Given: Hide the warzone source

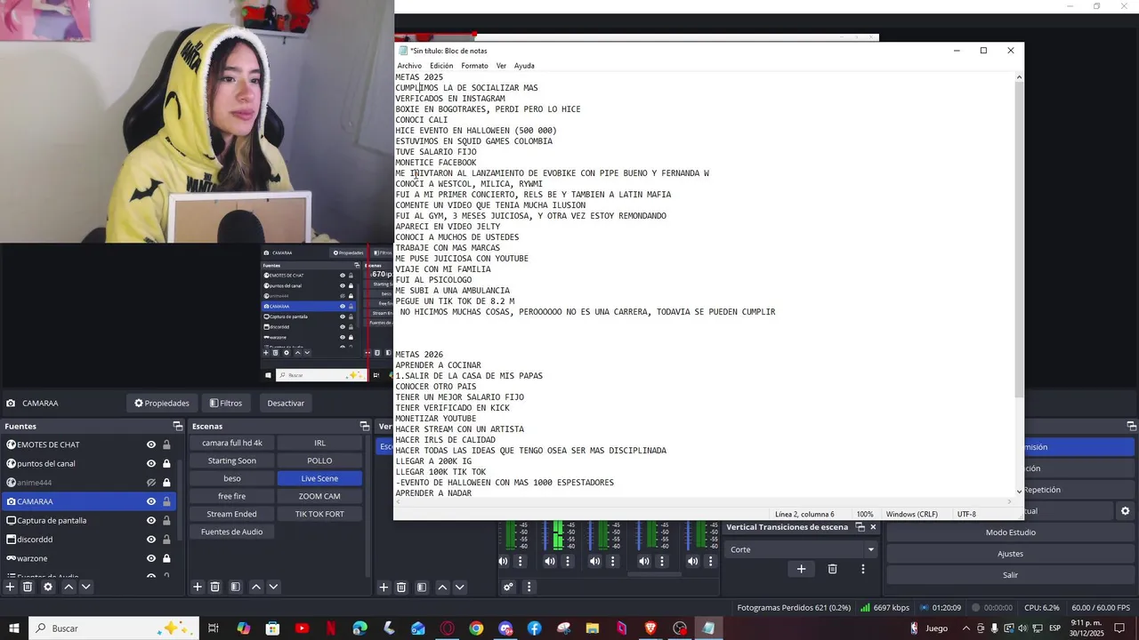Looking at the screenshot, I should click(151, 558).
